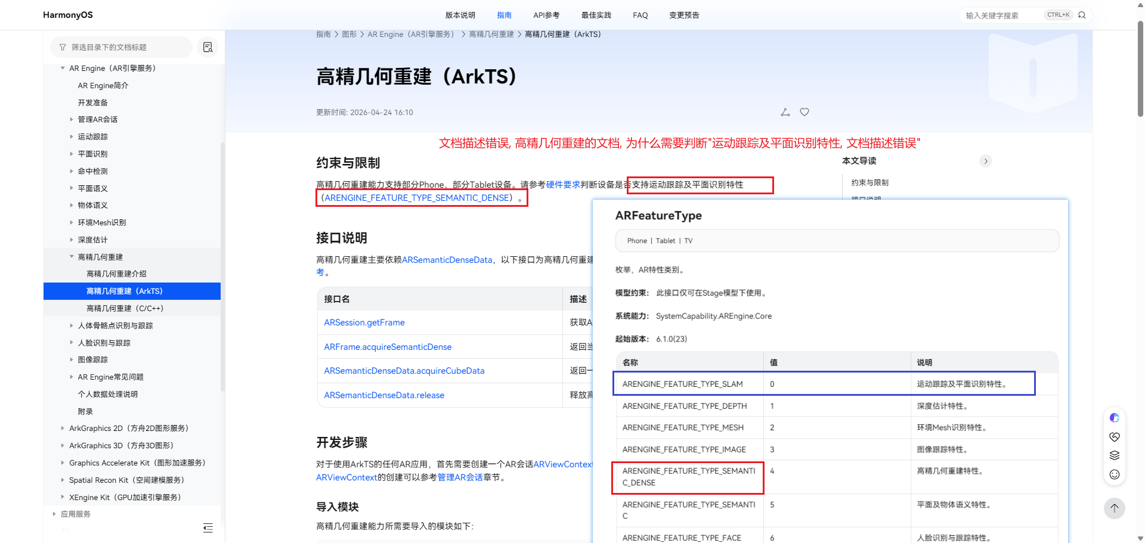
Task: Expand the Spatial Recon Kit tree node
Action: point(63,480)
